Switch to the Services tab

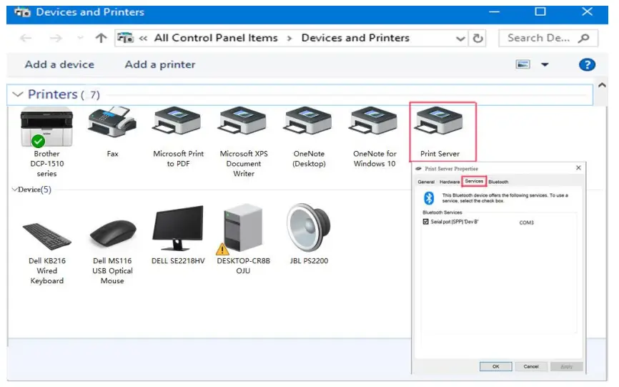click(x=474, y=181)
